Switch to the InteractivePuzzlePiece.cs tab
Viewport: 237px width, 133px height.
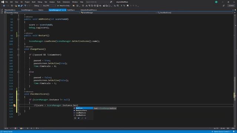(x=89, y=10)
